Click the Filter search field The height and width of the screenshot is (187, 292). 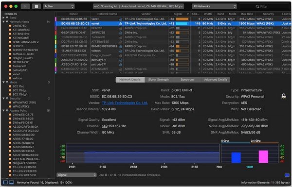pos(264,6)
